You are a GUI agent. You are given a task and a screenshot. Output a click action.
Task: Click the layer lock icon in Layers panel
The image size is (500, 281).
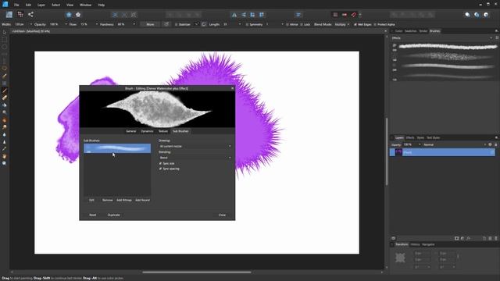click(495, 144)
